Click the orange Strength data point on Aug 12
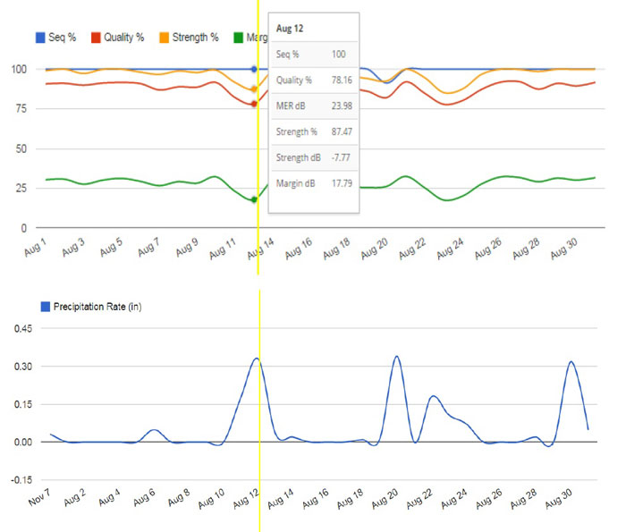 [x=254, y=89]
